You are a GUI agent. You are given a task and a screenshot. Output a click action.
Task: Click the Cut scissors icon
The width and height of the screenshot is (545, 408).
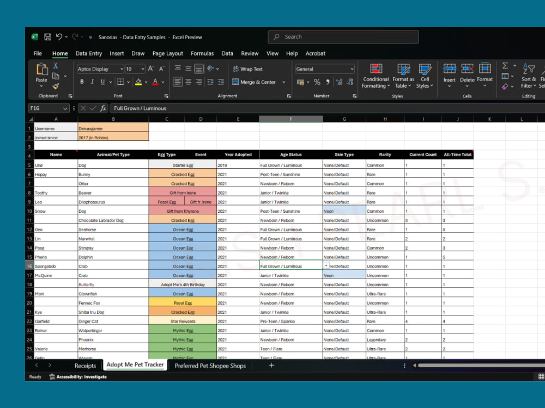click(x=56, y=66)
